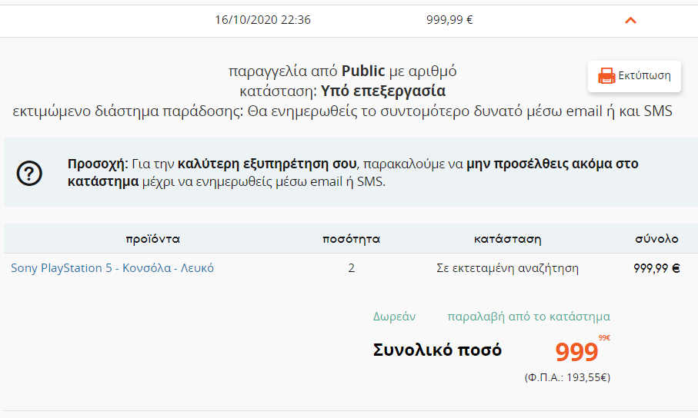Click the large orange 999 total

pos(576,352)
